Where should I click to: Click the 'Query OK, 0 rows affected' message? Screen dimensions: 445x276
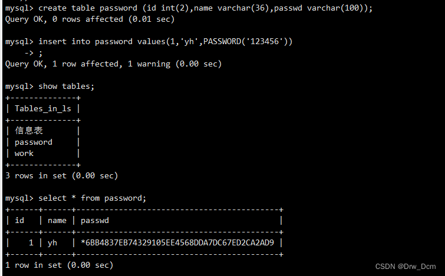click(x=90, y=19)
